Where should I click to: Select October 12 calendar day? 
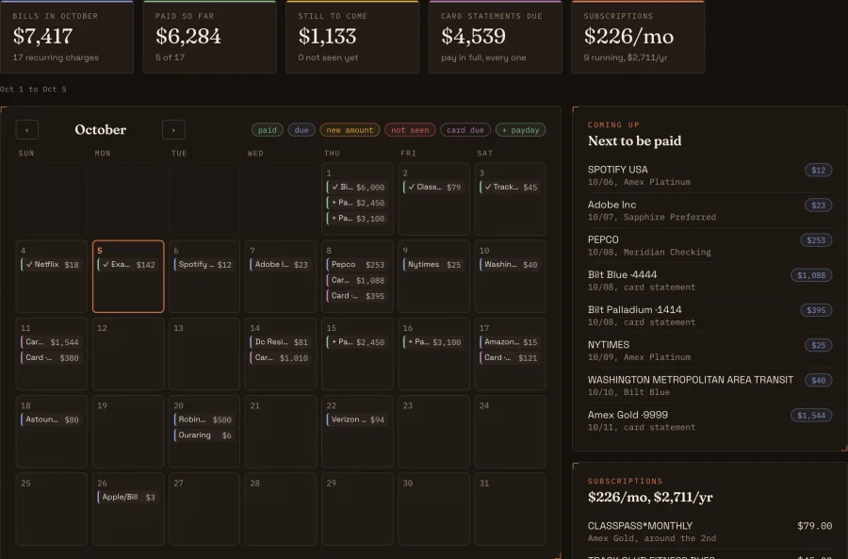click(x=128, y=353)
